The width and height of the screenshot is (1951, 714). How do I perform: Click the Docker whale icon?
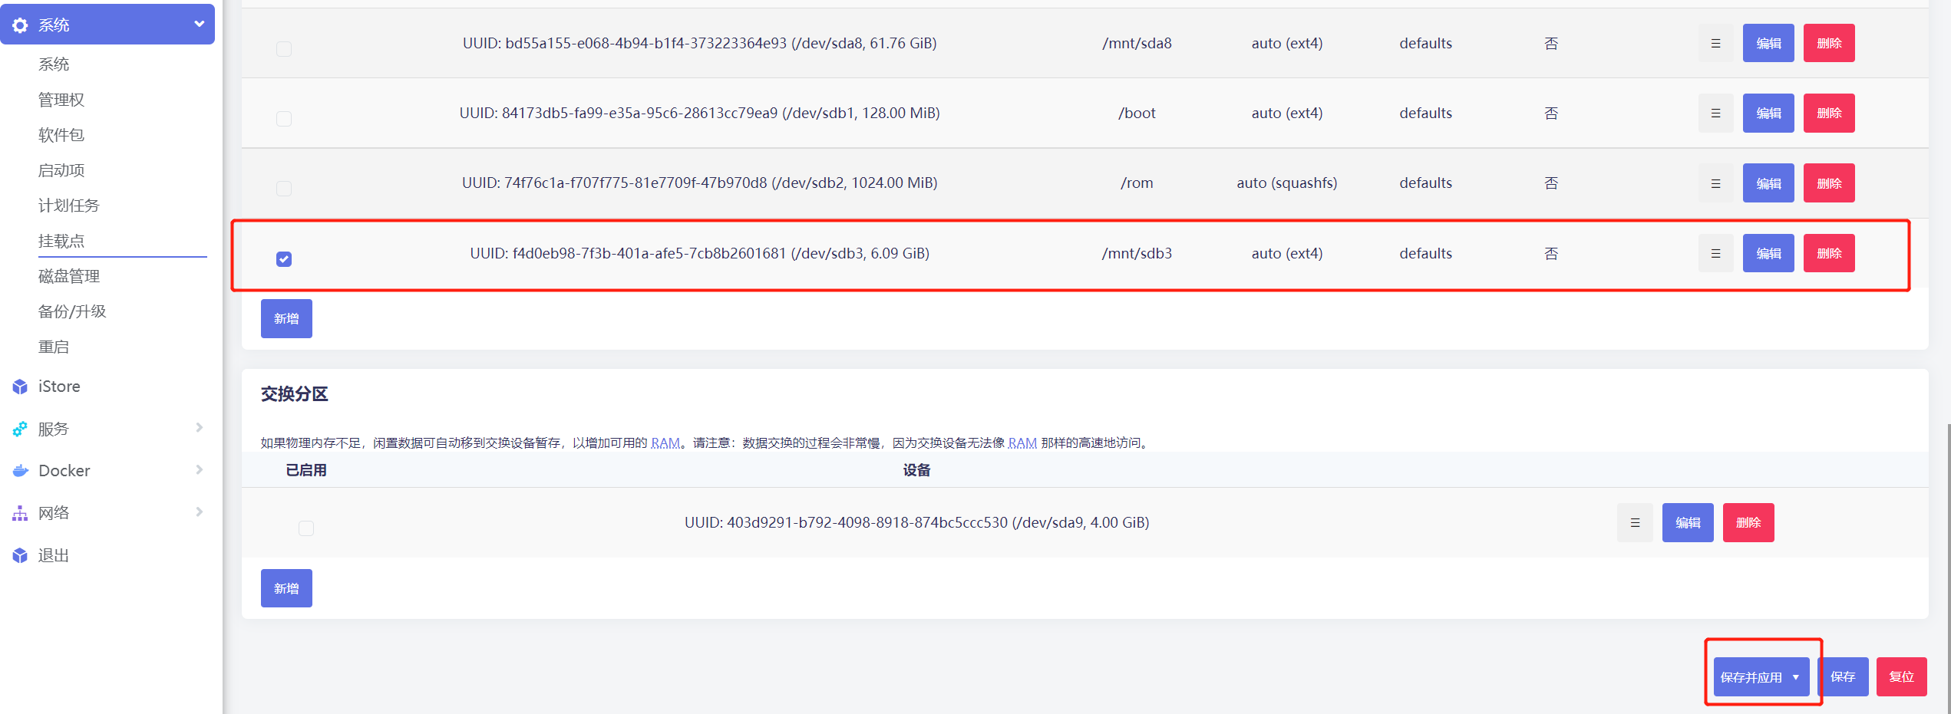pyautogui.click(x=20, y=471)
